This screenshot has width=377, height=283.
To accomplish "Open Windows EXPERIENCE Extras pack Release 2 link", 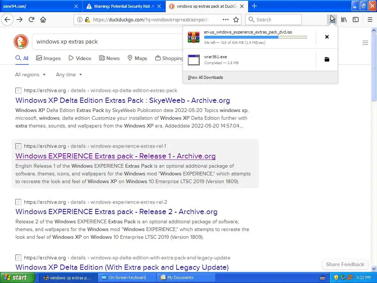I will 116,212.
